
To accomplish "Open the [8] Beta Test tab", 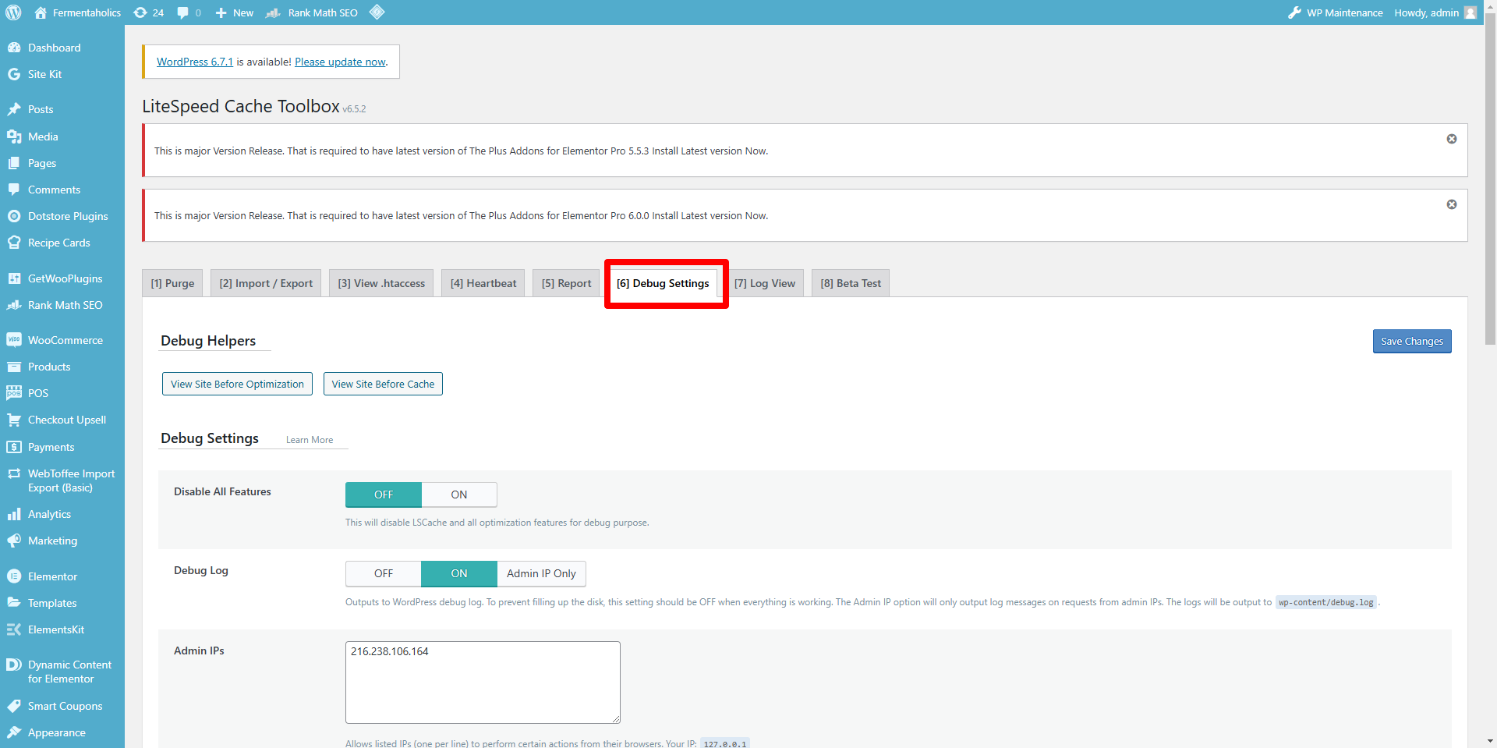I will (851, 283).
